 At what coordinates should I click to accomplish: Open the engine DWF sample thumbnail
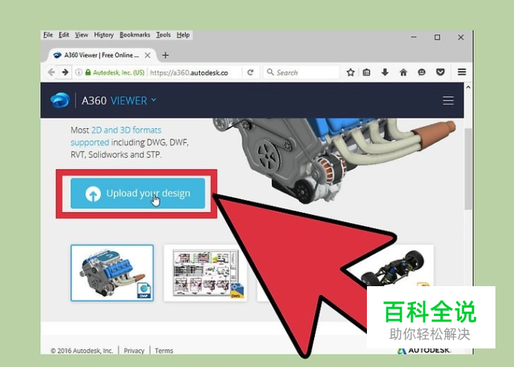[112, 273]
